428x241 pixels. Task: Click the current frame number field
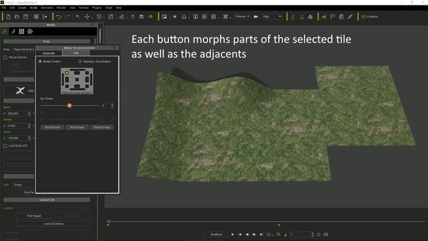[x=300, y=234]
